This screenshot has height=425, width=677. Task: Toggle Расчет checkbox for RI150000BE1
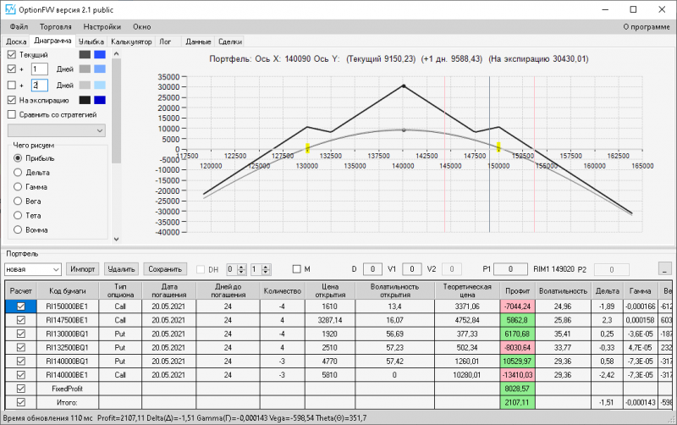(20, 306)
